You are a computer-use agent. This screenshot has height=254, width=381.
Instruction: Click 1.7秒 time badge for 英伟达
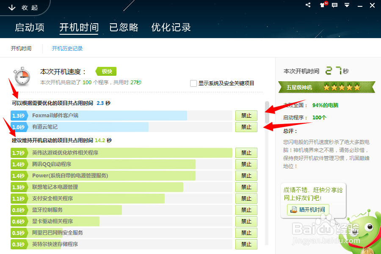tap(19, 153)
